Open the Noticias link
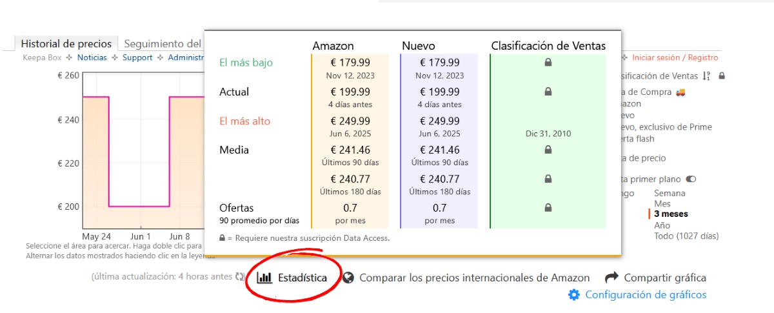The height and width of the screenshot is (313, 774). coord(92,57)
